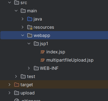Collapse the jsp1 folder chevron
Viewport: 108px width, 101px height.
pos(29,44)
